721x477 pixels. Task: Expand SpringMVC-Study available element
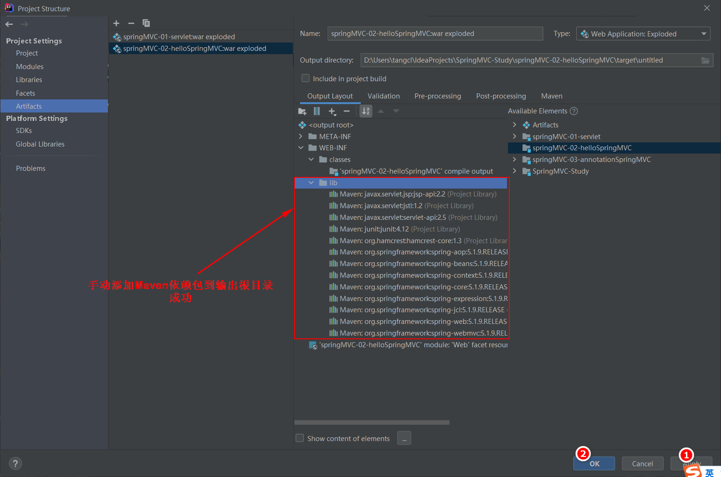[514, 171]
